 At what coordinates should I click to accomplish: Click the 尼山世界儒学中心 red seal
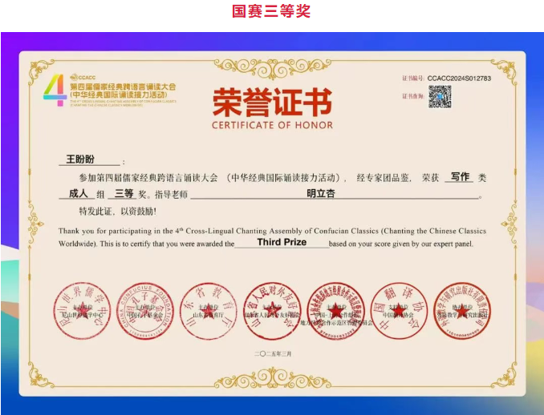pyautogui.click(x=82, y=311)
